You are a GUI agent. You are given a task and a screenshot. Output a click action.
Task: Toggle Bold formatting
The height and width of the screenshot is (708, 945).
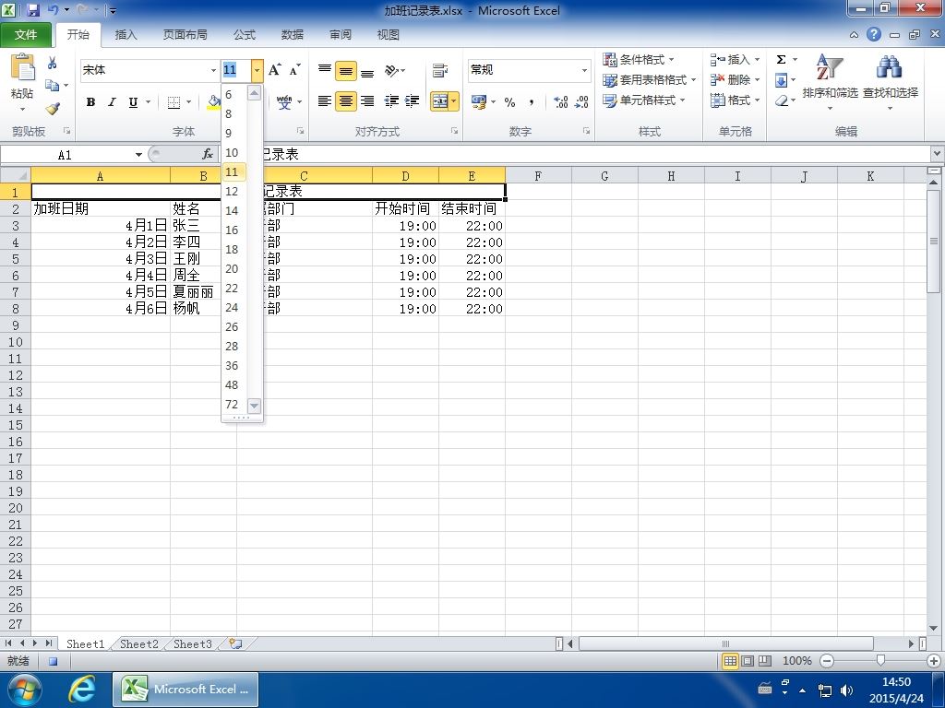[90, 102]
